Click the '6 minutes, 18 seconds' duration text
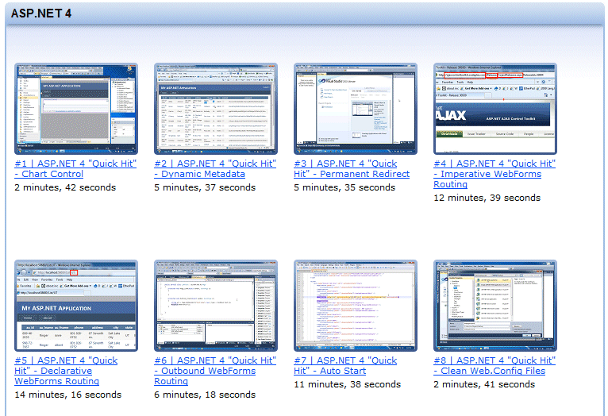 205,395
